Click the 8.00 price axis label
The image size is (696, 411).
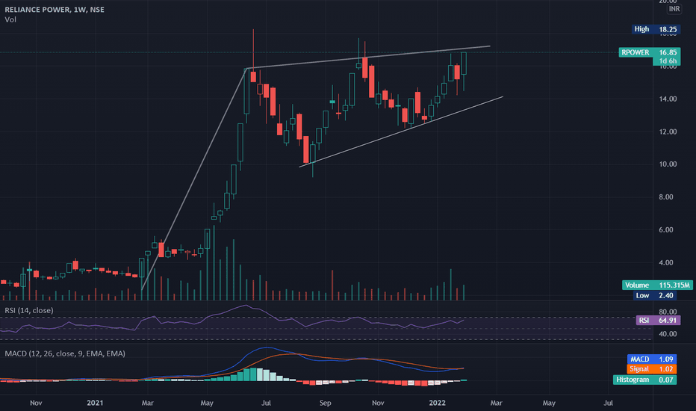[666, 197]
